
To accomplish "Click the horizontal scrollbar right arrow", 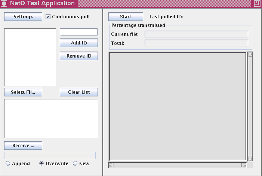I will (244, 165).
